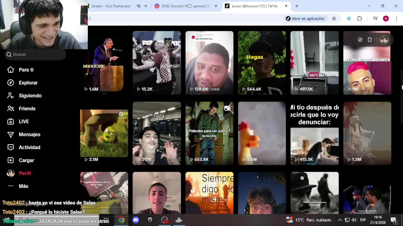The image size is (403, 226).
Task: Open Epic Games Launcher from taskbar
Action: (x=150, y=220)
